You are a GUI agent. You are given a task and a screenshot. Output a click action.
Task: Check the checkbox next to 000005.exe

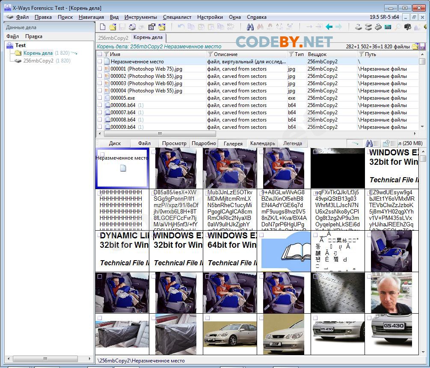coord(99,98)
